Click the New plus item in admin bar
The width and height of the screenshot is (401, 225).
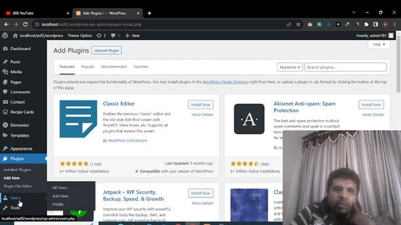pyautogui.click(x=132, y=36)
